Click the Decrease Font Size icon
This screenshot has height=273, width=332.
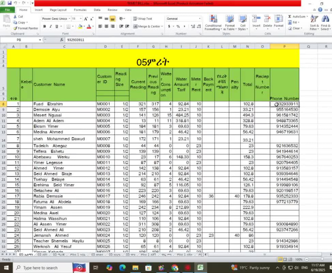tap(92, 19)
